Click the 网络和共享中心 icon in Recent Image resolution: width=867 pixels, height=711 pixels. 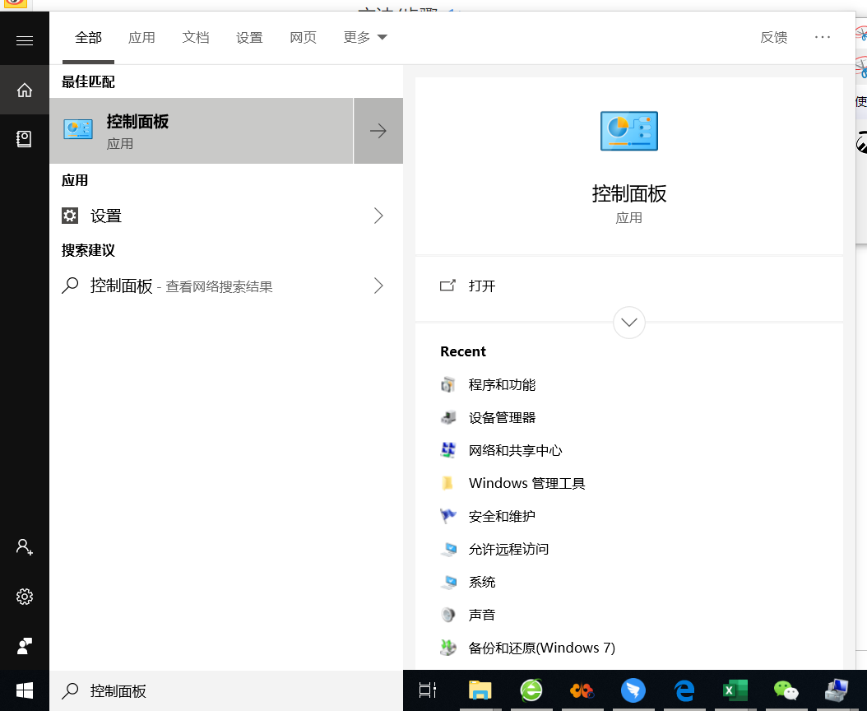click(x=447, y=450)
